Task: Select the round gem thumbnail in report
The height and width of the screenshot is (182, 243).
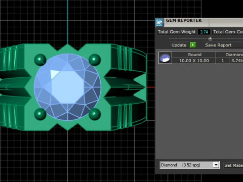Action: click(165, 58)
